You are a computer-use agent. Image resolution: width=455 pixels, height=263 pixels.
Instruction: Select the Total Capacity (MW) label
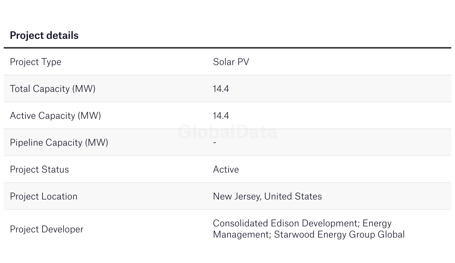[53, 89]
